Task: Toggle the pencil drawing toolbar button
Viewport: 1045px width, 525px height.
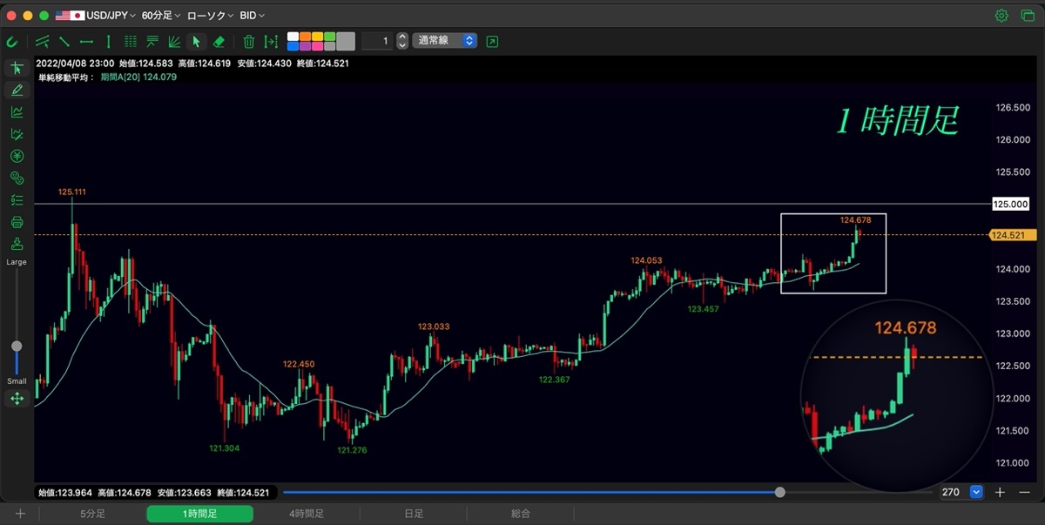Action: pyautogui.click(x=17, y=90)
